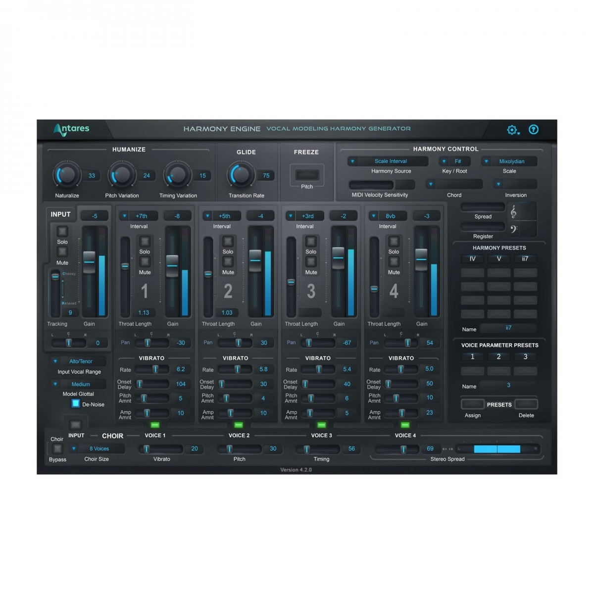Click the Stereo Spread slider

point(497,449)
